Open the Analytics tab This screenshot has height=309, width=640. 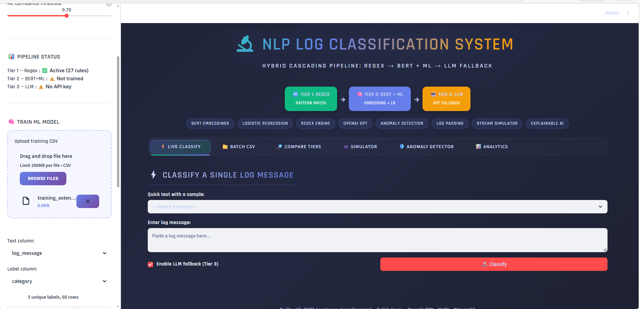(x=492, y=147)
